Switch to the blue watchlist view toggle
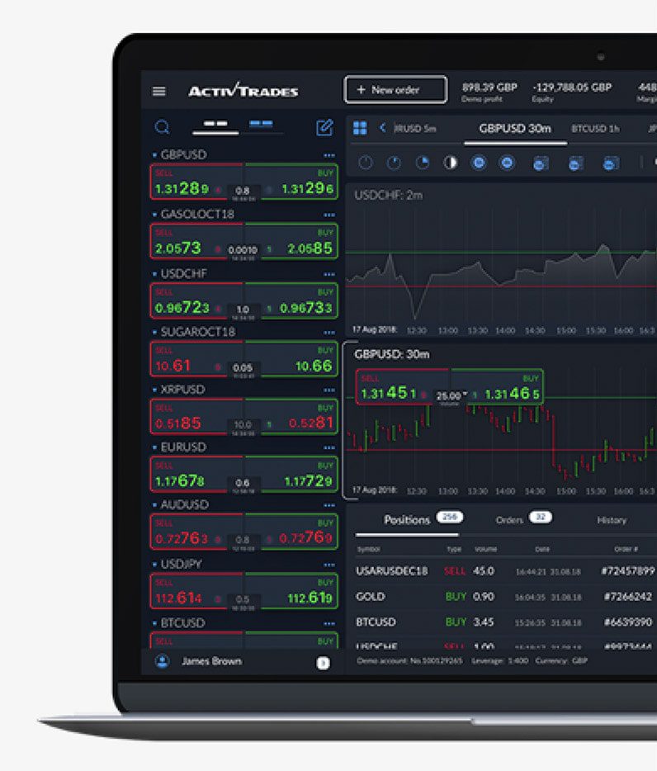657x771 pixels. point(261,125)
